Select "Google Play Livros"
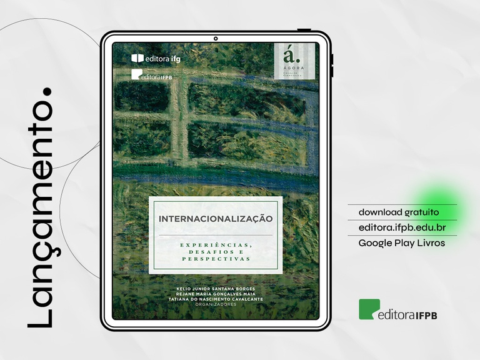 coord(401,242)
